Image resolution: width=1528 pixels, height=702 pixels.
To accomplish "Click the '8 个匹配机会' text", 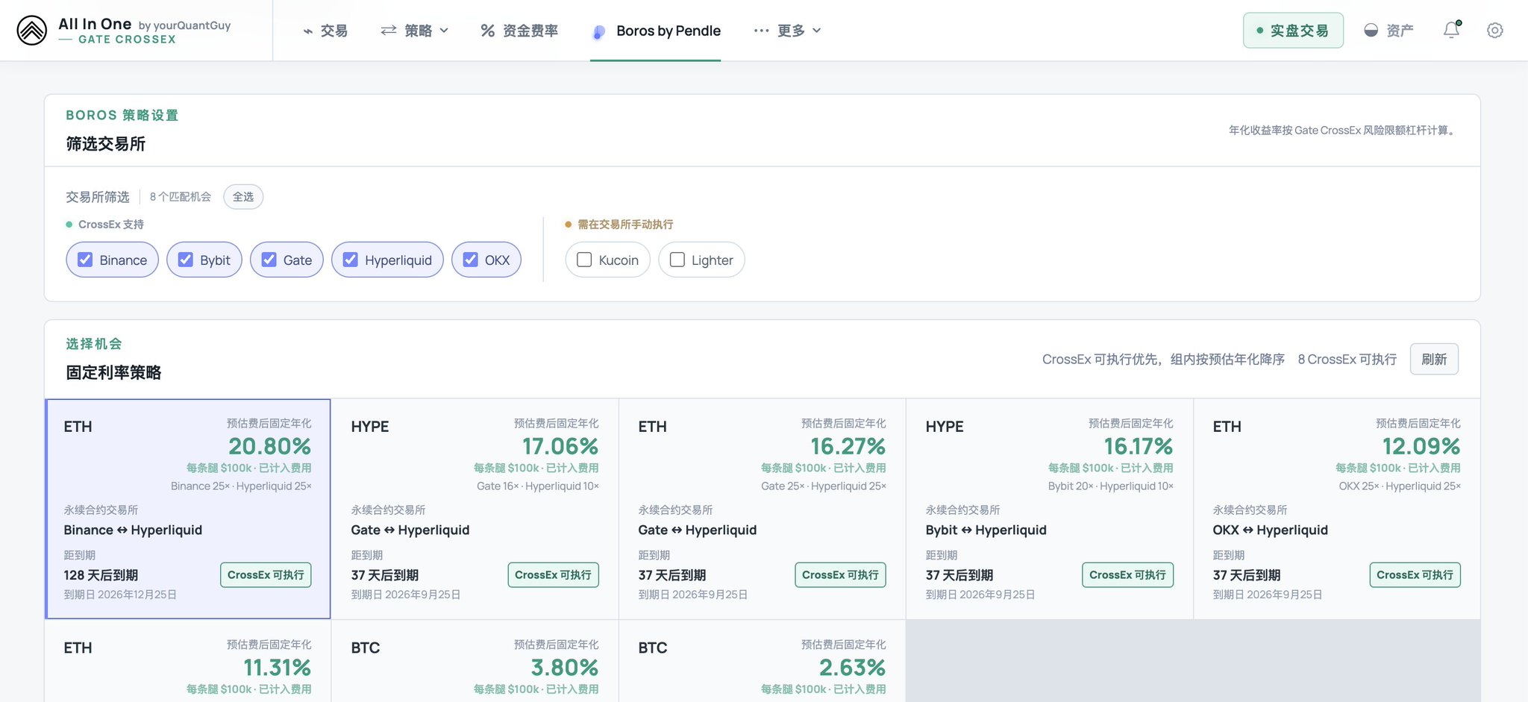I will pyautogui.click(x=181, y=197).
